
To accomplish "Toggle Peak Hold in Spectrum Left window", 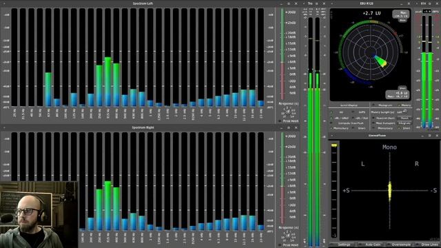I will coord(288,121).
